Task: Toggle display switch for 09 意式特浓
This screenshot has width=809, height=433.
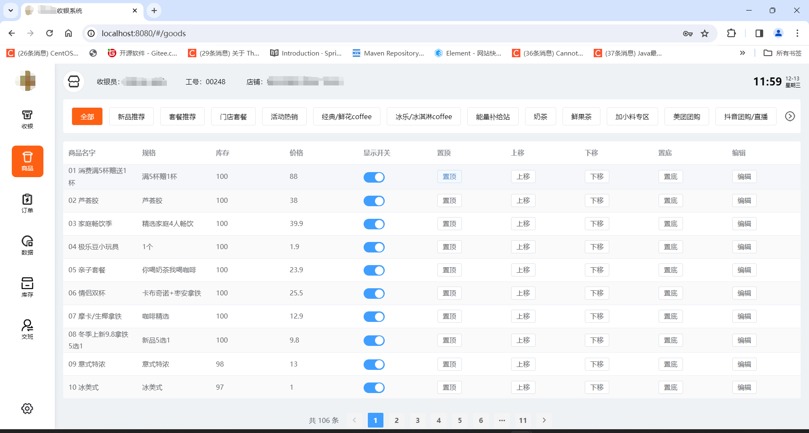Action: 374,364
